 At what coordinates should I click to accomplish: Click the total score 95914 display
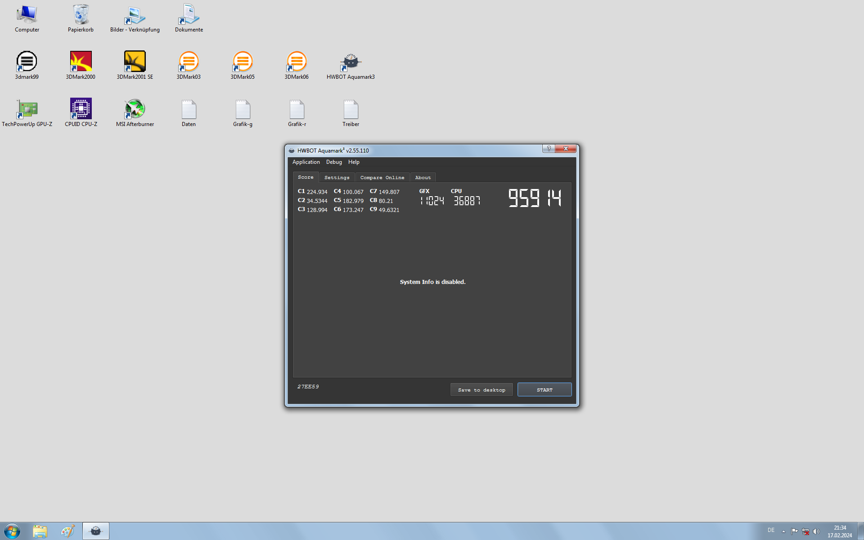tap(535, 198)
